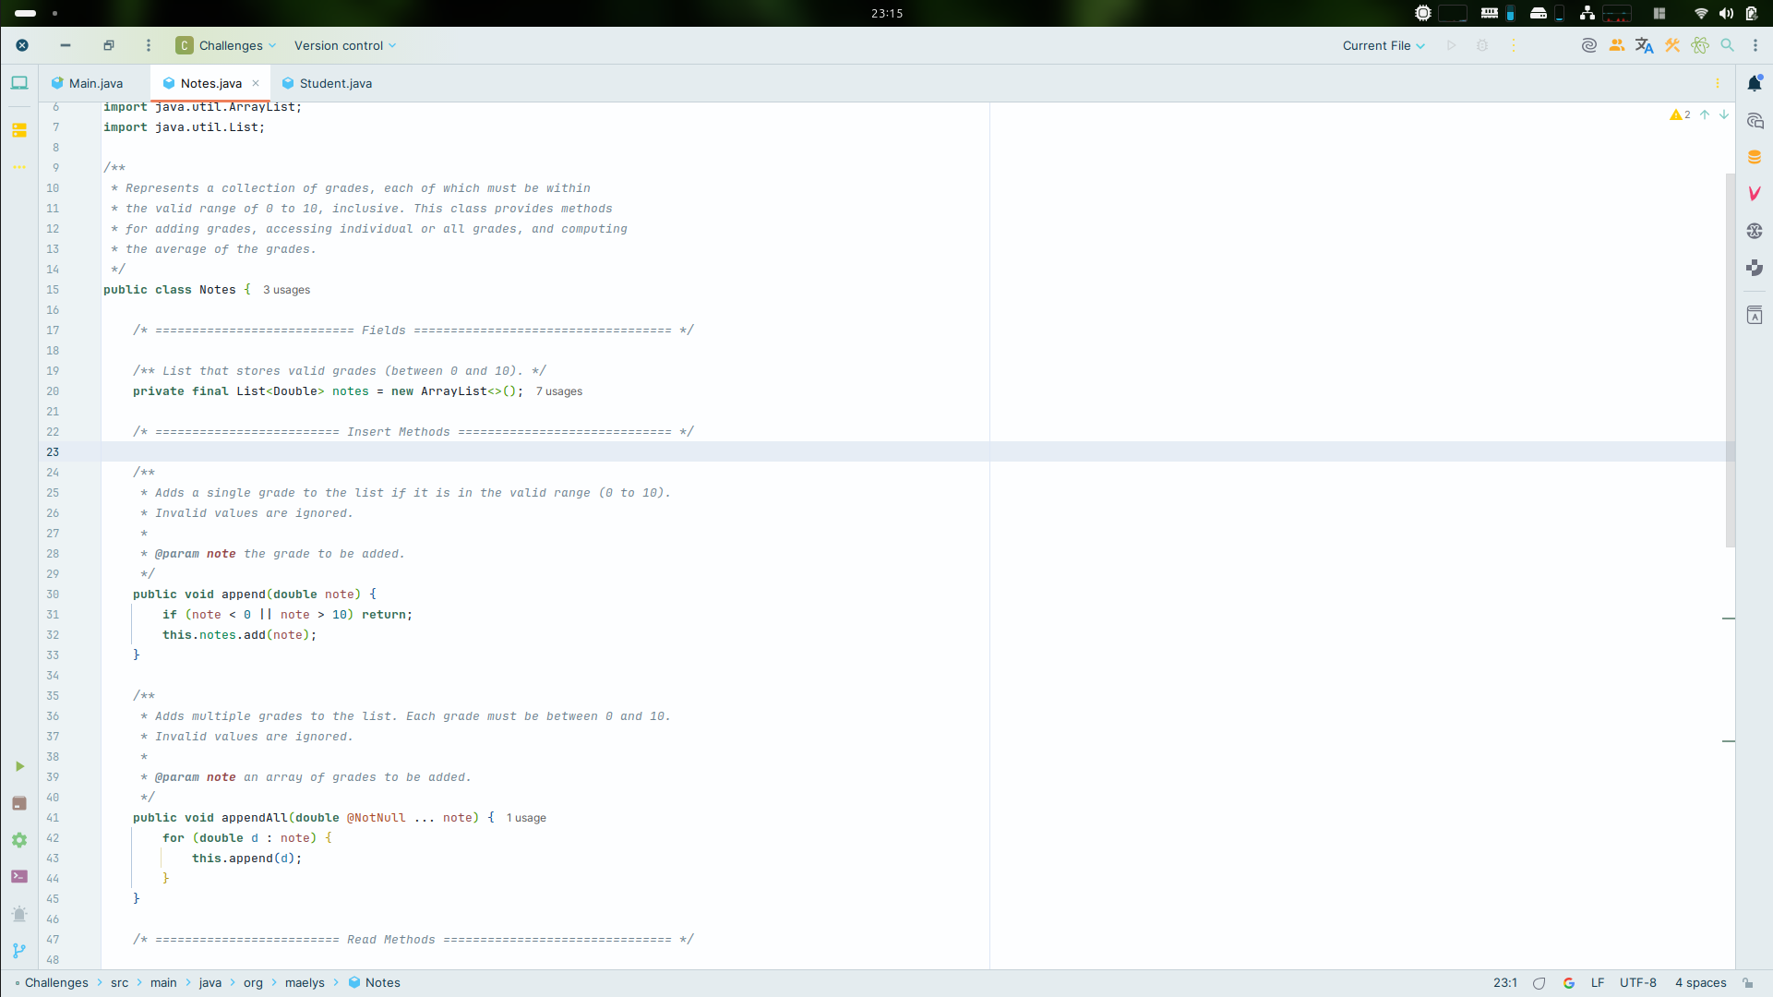Open IDE settings vertical dots at top right
Image resolution: width=1773 pixels, height=997 pixels.
[x=1755, y=45]
